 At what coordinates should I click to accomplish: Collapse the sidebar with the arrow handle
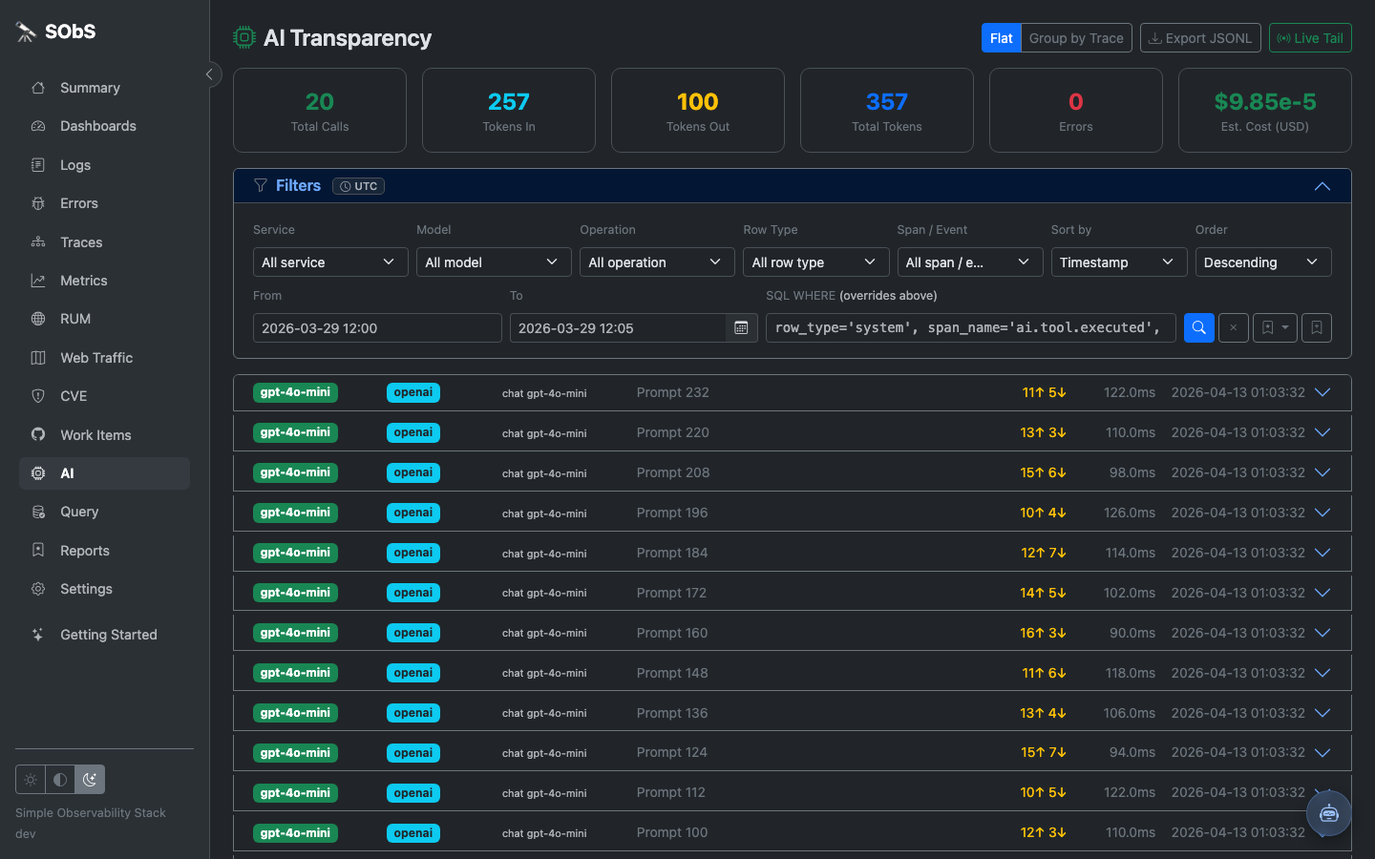coord(209,74)
